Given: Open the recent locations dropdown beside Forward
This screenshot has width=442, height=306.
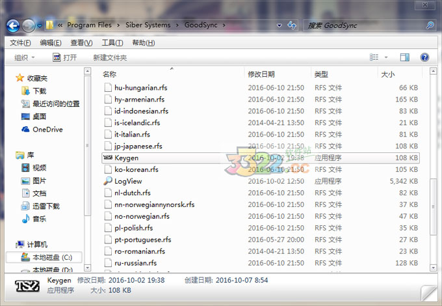Looking at the screenshot, I should pyautogui.click(x=40, y=26).
